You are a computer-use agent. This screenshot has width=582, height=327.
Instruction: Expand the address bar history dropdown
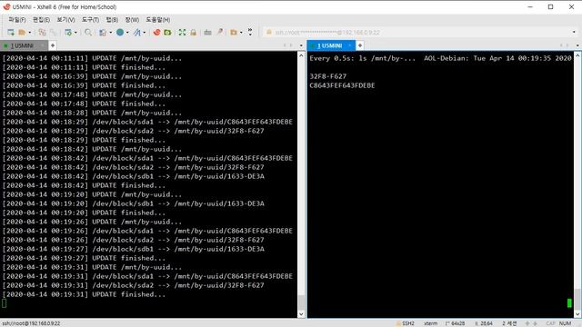click(x=574, y=33)
